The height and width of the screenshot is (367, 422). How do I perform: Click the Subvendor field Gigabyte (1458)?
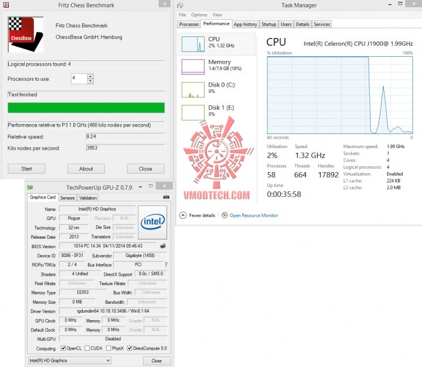(x=140, y=255)
